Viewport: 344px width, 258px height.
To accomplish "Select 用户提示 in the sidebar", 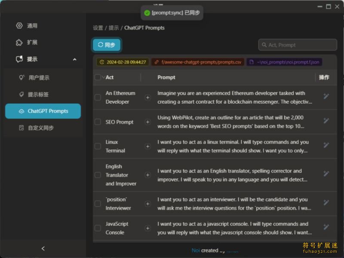I will (x=39, y=78).
